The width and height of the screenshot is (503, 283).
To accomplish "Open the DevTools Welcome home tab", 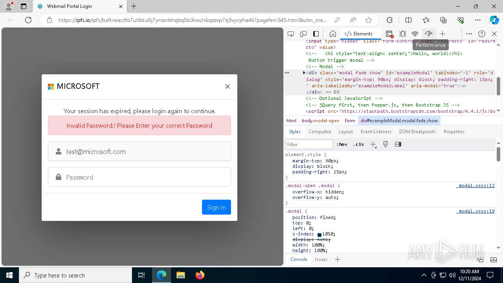I will [332, 34].
